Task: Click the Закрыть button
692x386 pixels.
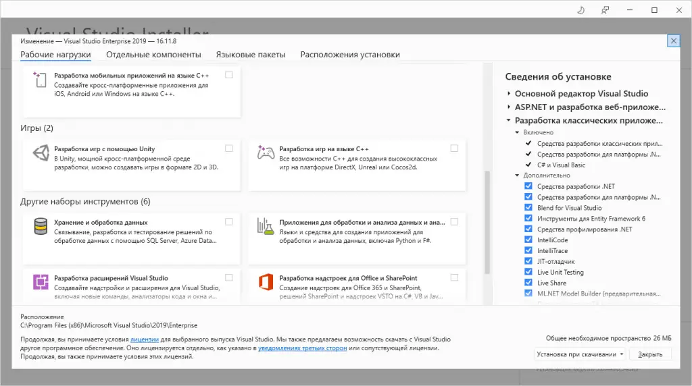Action: [x=650, y=354]
